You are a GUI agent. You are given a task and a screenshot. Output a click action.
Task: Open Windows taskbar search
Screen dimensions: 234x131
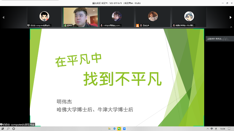8,129
